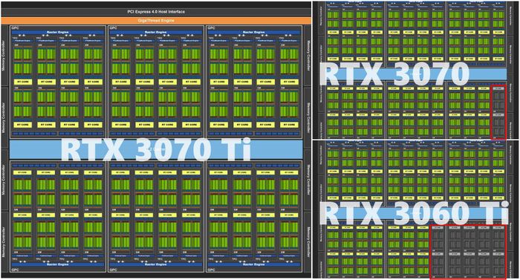
Task: Click Raster Engine bar of top-middle GPC in 3070 Ti diagram
Action: click(155, 33)
